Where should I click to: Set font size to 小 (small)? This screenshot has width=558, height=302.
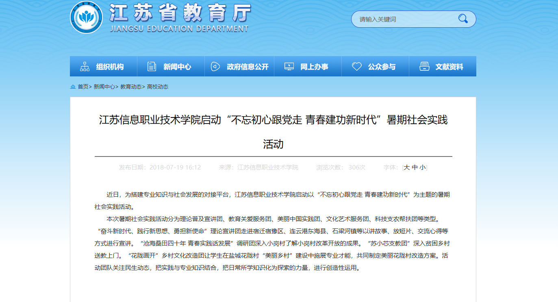tap(423, 167)
